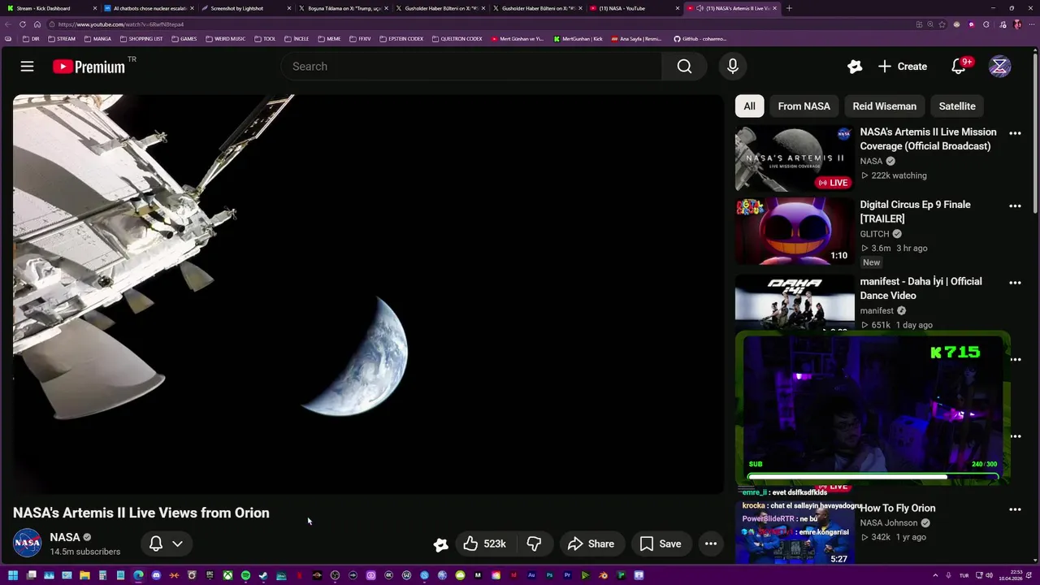1040x585 pixels.
Task: Select the All filter chip
Action: coord(749,106)
